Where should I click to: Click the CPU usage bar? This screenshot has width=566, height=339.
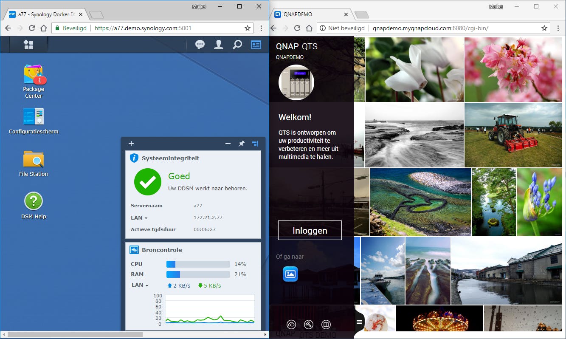198,264
